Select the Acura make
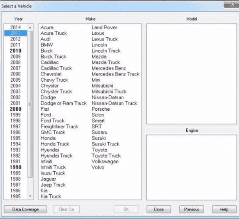The height and width of the screenshot is (219, 239). click(x=47, y=27)
